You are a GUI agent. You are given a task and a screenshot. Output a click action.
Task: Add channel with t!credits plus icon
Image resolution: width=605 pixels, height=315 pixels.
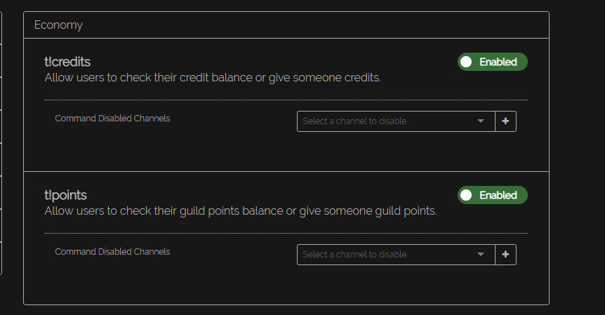pyautogui.click(x=505, y=121)
